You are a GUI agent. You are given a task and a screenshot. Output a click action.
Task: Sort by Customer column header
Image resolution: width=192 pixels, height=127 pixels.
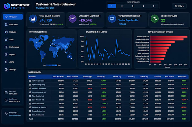tap(32, 77)
